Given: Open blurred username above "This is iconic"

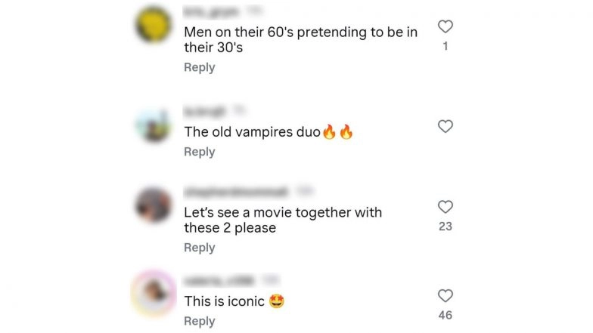Looking at the screenshot, I should click(219, 281).
